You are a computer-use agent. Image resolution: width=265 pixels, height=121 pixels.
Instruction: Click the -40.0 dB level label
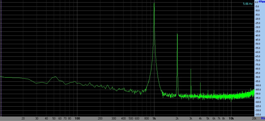[x=257, y=36]
